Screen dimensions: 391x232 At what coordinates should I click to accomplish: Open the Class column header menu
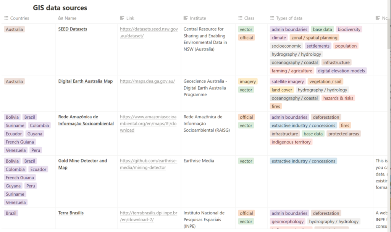pos(249,18)
